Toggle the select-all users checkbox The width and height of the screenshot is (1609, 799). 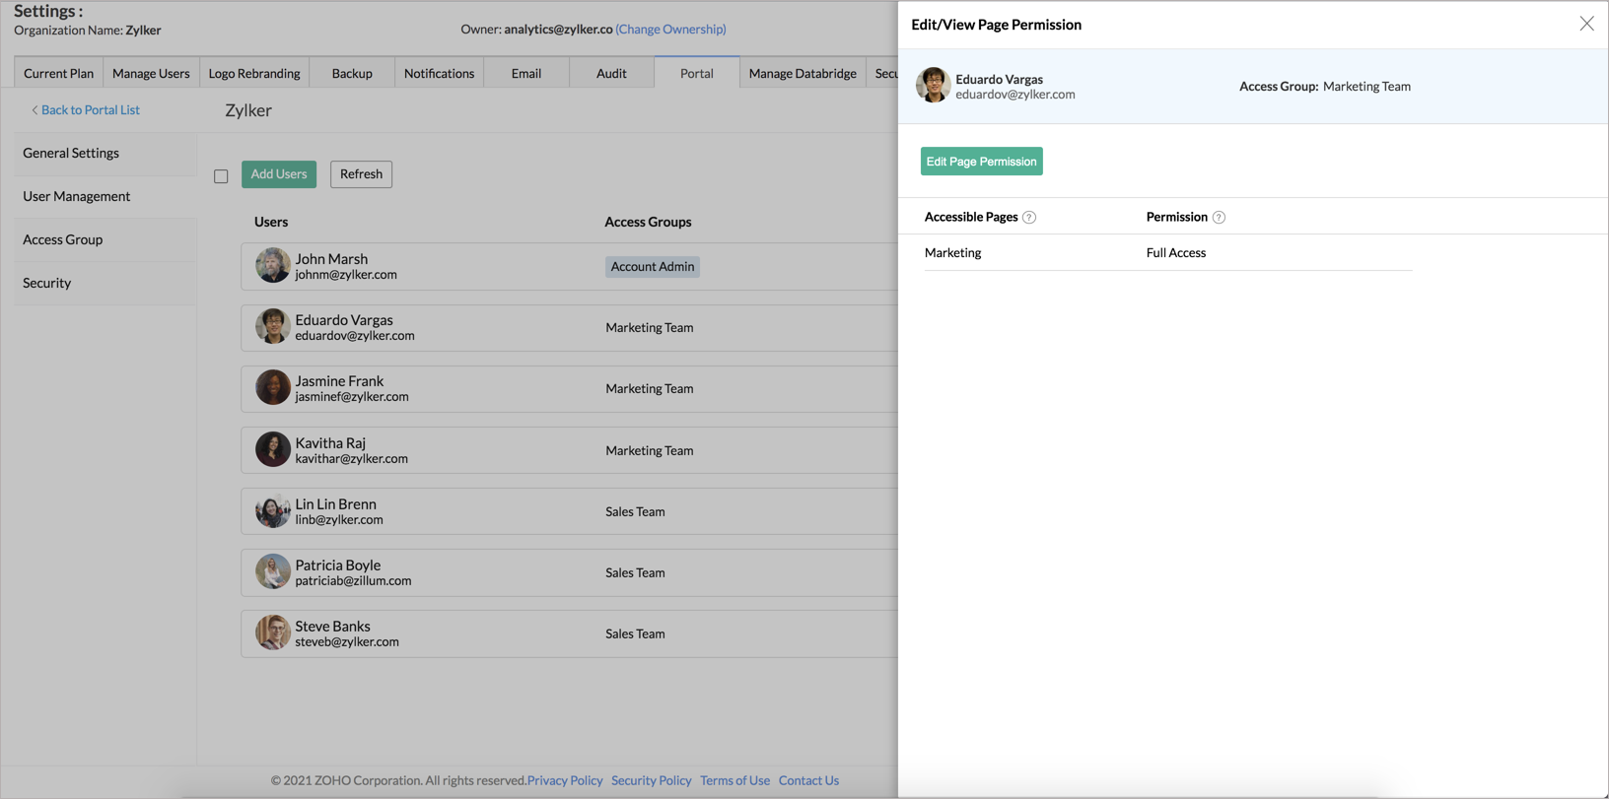[x=221, y=176]
